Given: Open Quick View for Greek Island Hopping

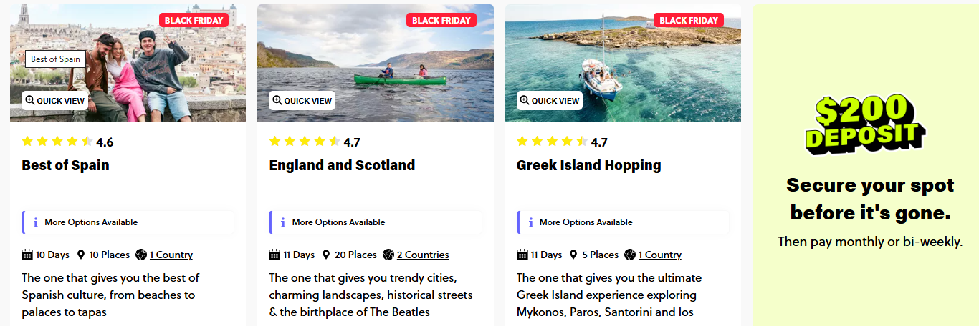Looking at the screenshot, I should pos(550,101).
